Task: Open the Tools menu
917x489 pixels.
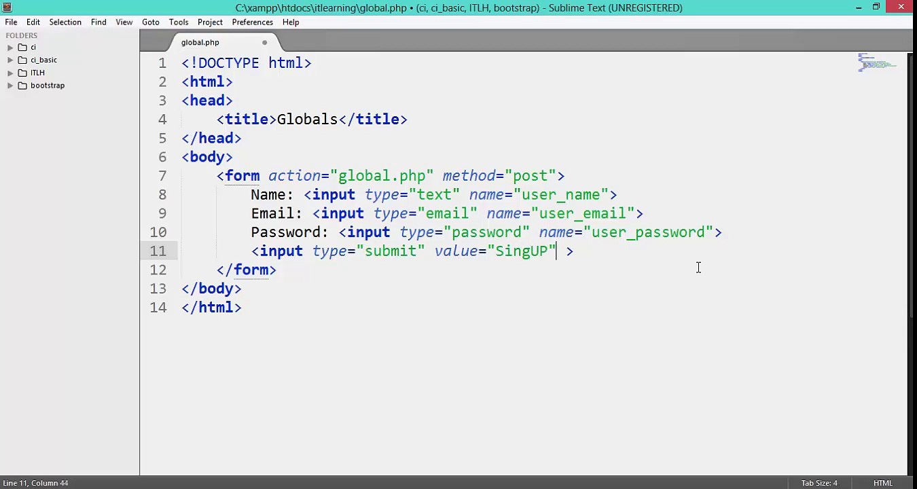Action: tap(179, 22)
